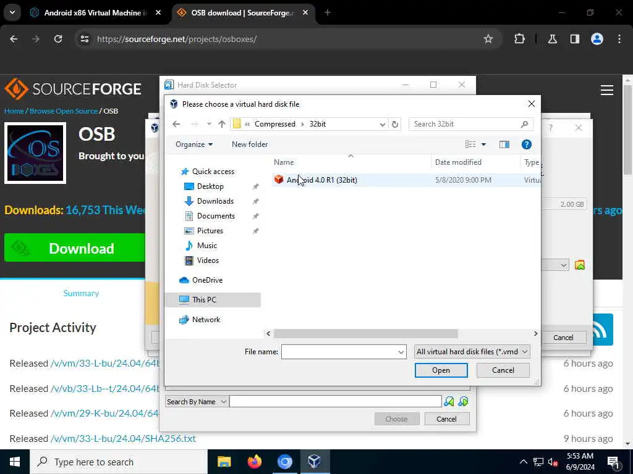
Task: Find previous match in Hard Disk Selector
Action: (449, 402)
